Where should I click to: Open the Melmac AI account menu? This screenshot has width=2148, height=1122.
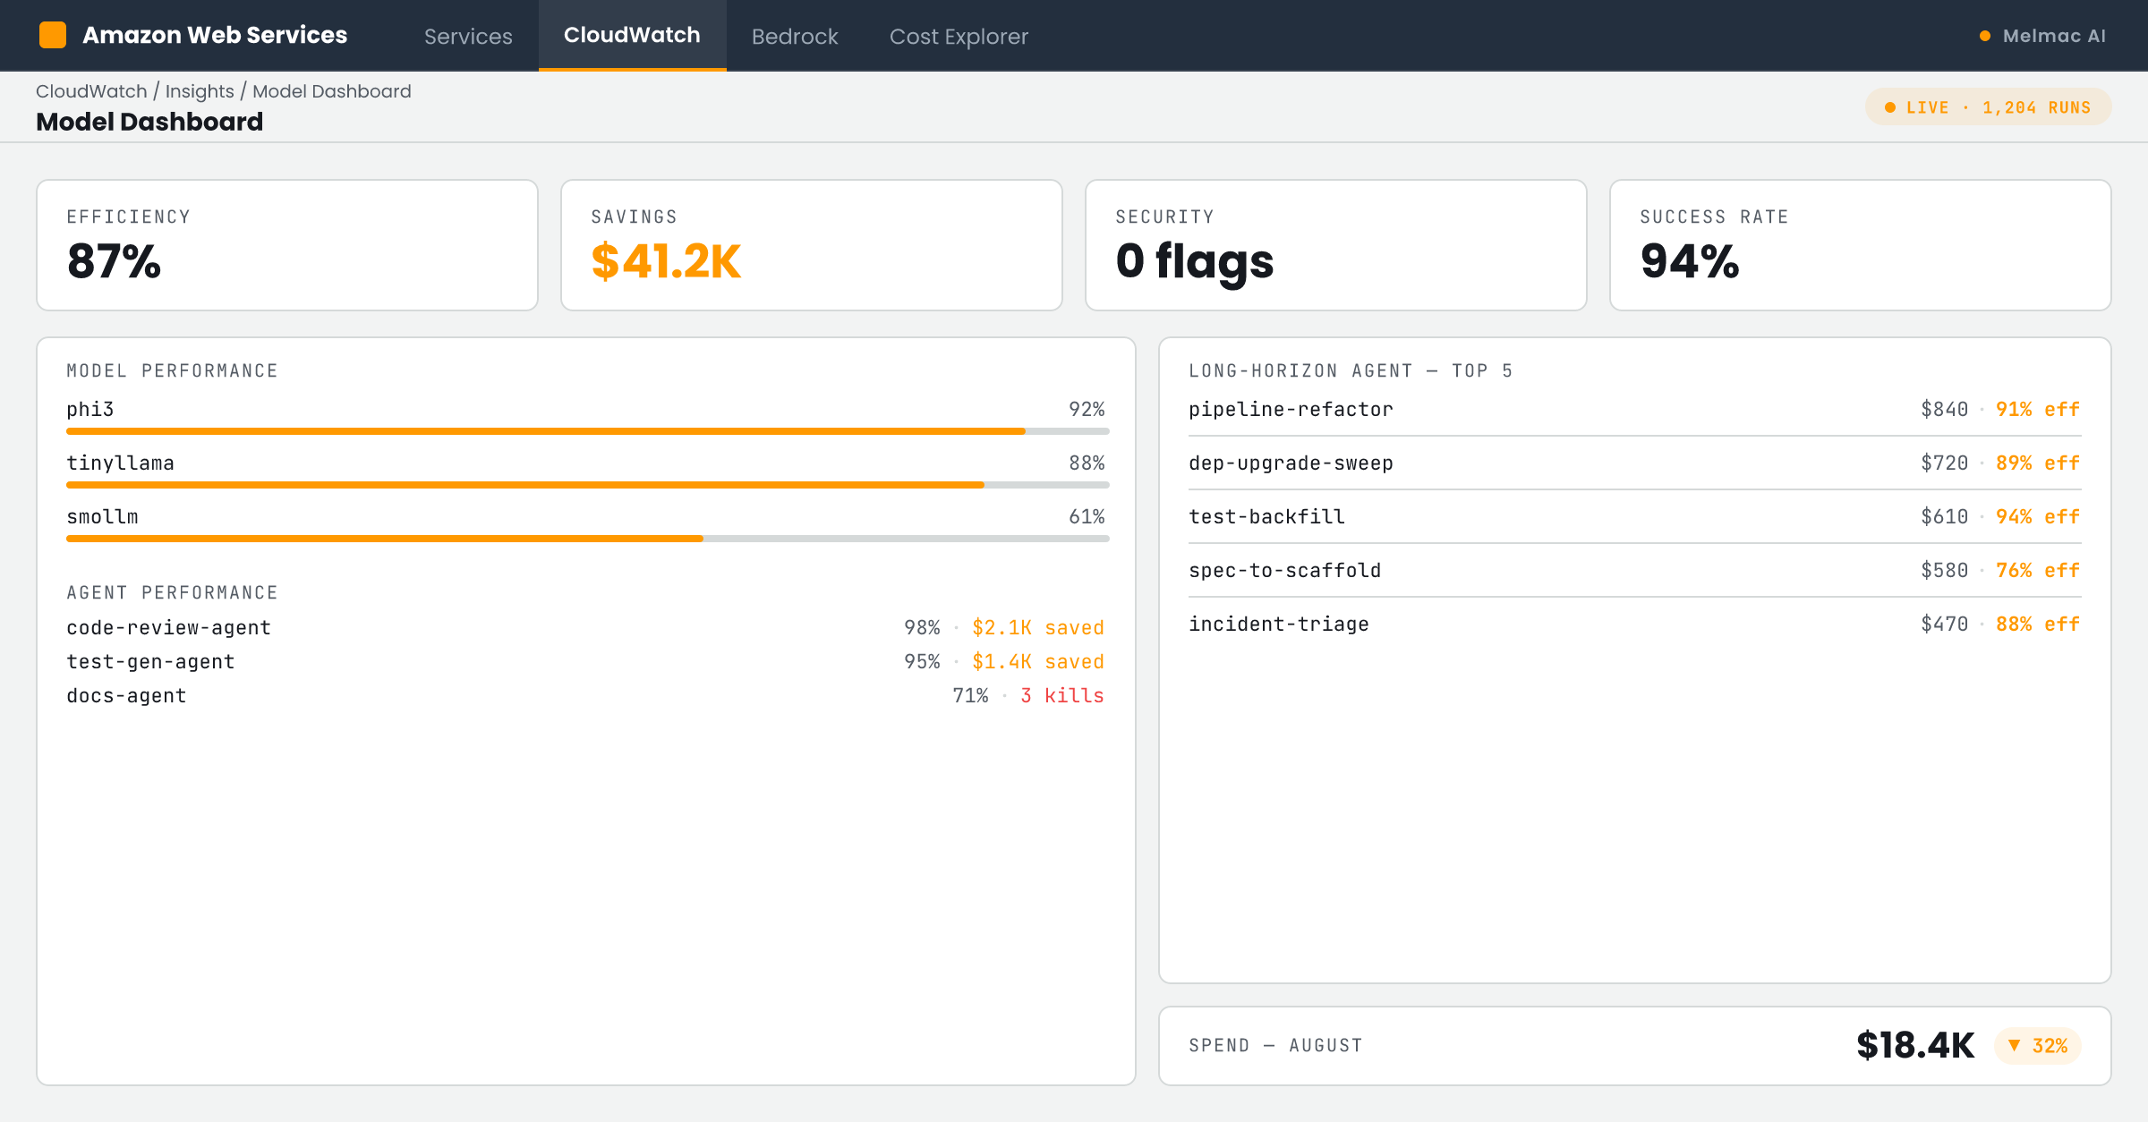(x=2042, y=36)
